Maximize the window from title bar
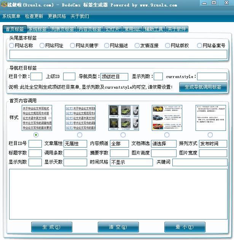Viewport: 234px width, 240px height. (x=214, y=3)
